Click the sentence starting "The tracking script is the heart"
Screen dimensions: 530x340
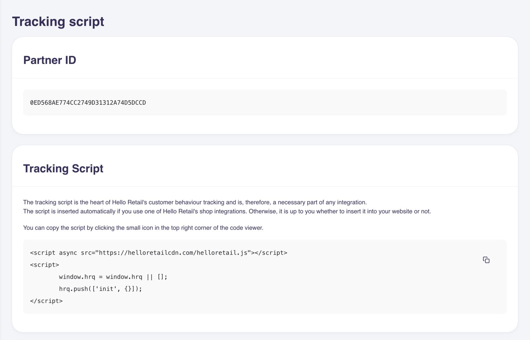(195, 202)
